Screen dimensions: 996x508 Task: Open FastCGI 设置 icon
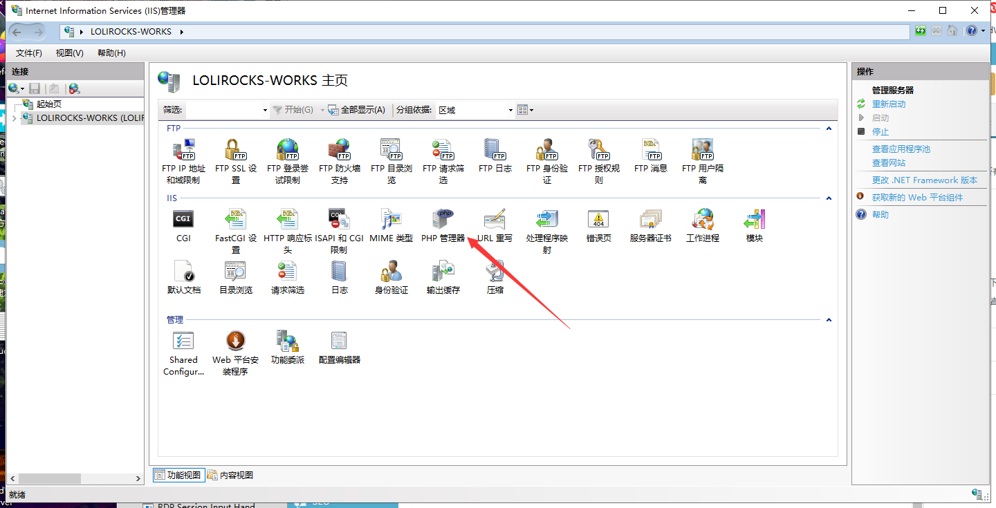pos(236,231)
